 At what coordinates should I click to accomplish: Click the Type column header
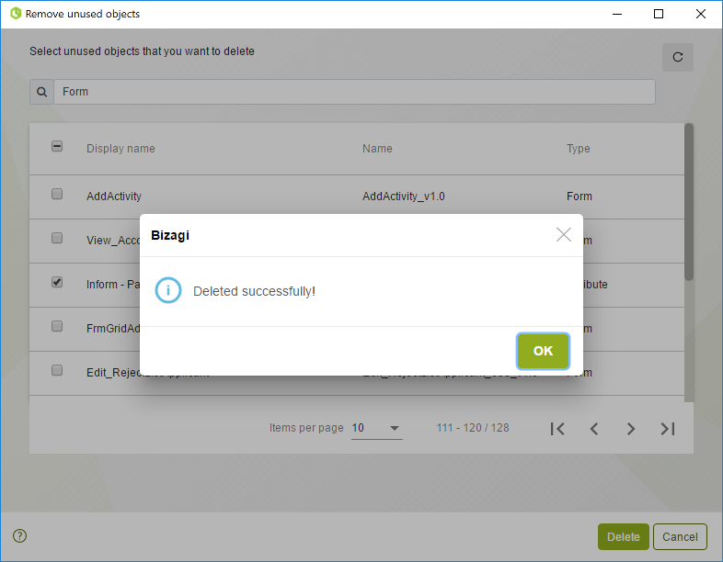pyautogui.click(x=579, y=149)
